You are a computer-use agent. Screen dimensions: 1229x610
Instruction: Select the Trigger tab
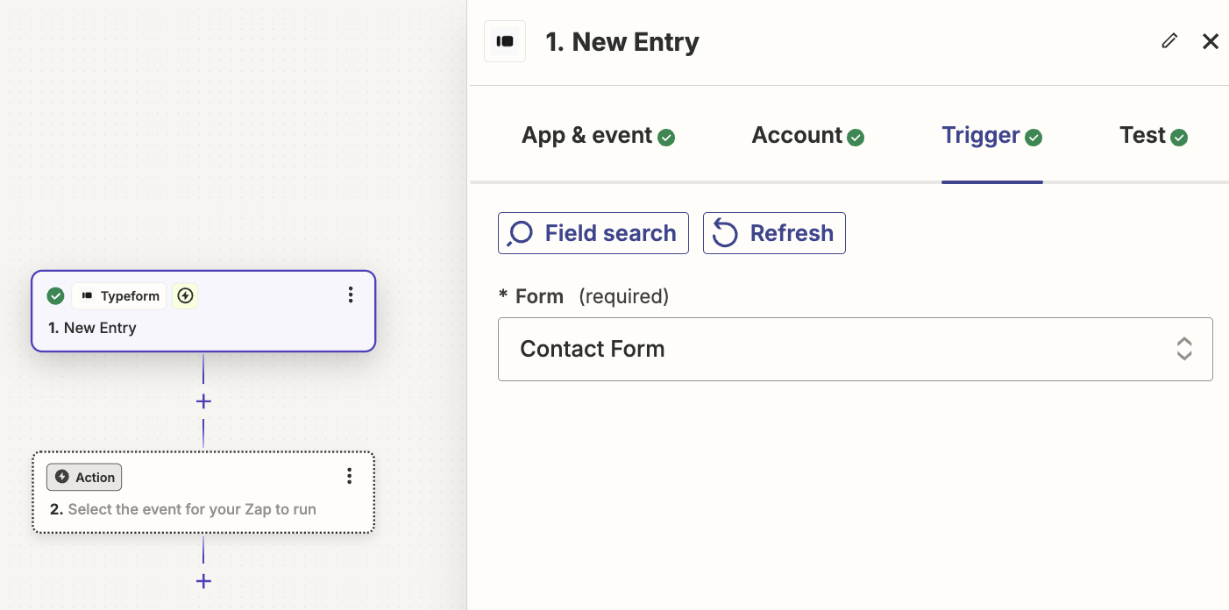click(991, 136)
